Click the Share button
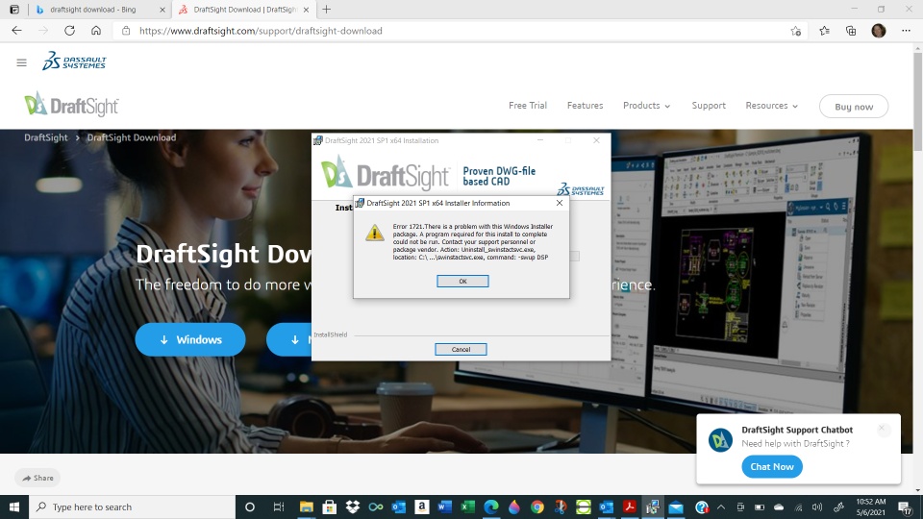923x519 pixels. (37, 478)
